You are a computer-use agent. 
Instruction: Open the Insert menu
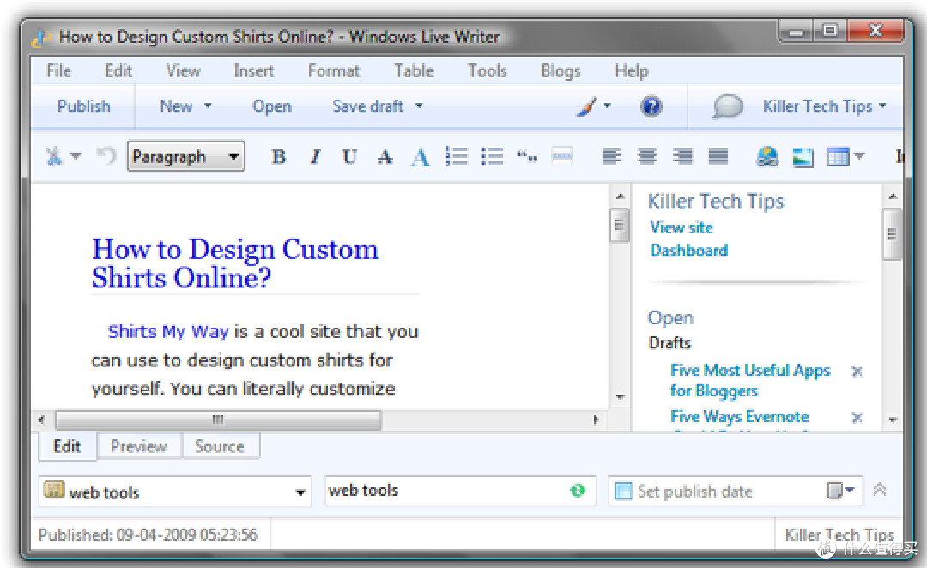coord(253,71)
